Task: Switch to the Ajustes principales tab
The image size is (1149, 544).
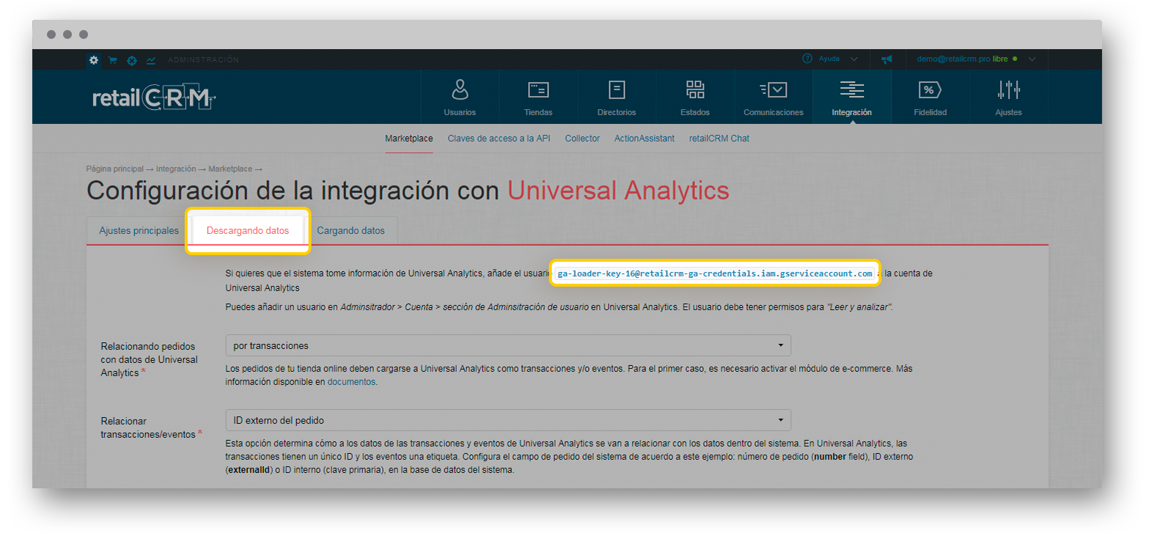Action: click(139, 230)
